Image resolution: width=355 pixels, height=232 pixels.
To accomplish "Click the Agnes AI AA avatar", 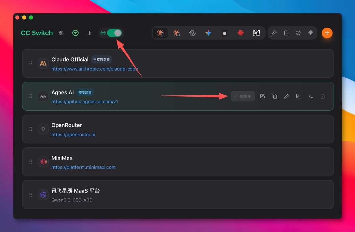I will (x=43, y=96).
